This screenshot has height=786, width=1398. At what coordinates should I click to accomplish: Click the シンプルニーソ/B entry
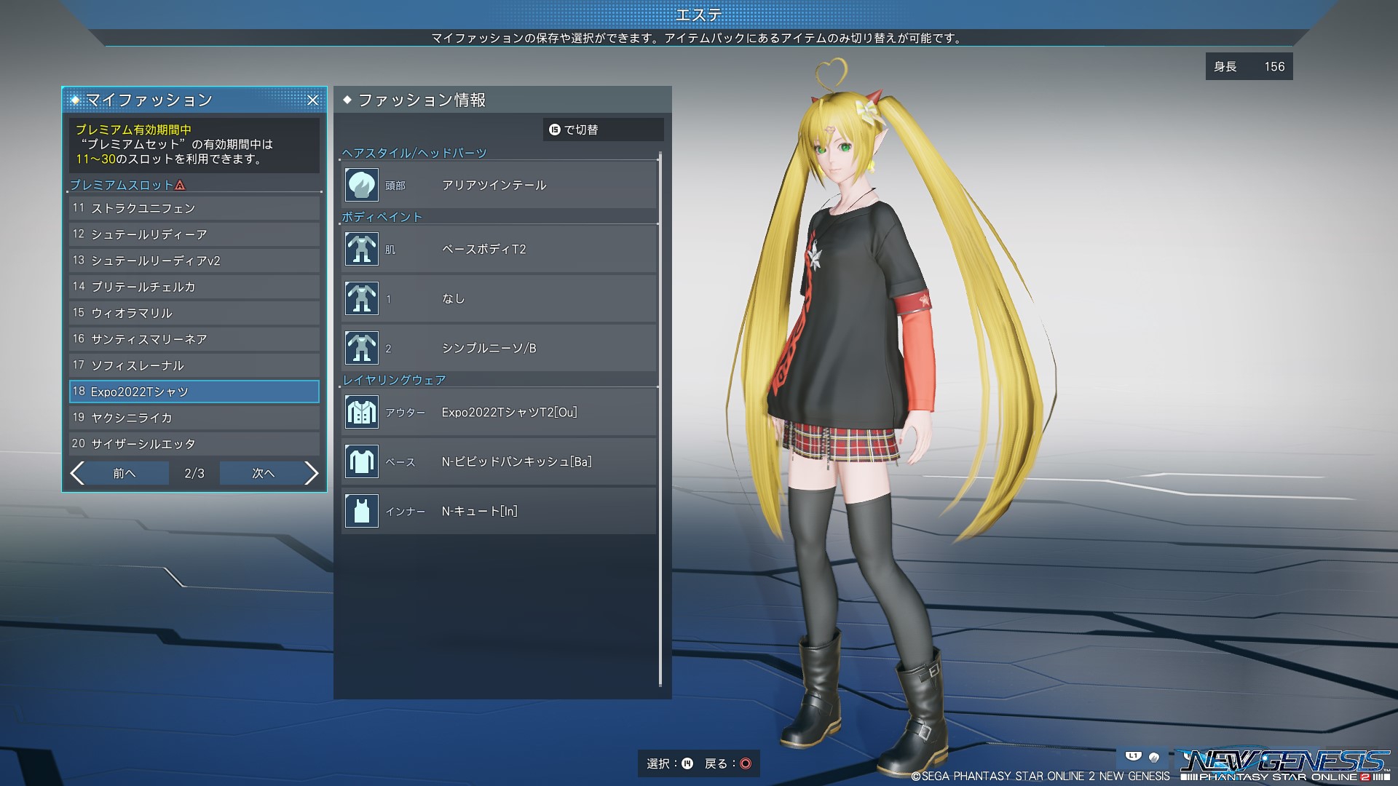[x=499, y=348]
